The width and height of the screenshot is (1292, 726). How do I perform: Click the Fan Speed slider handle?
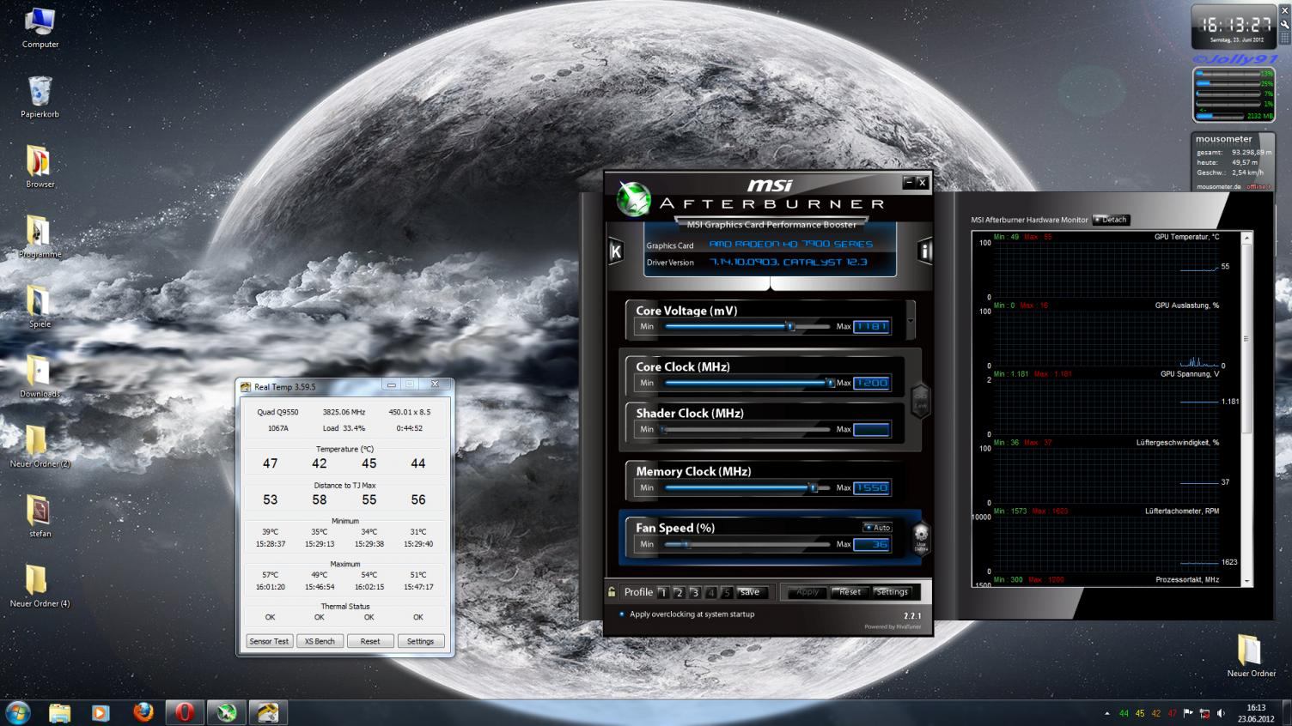686,544
